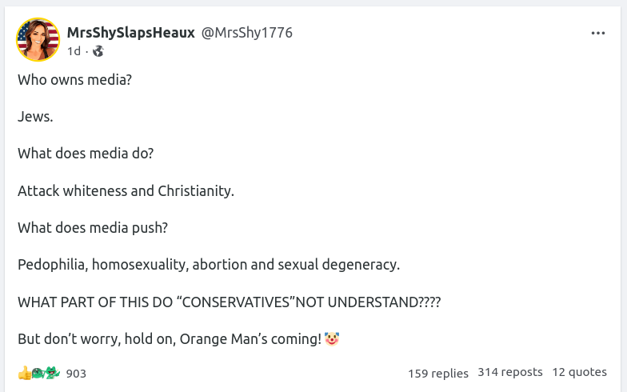The height and width of the screenshot is (392, 627).
Task: Click the globe public-visibility icon
Action: tap(98, 51)
